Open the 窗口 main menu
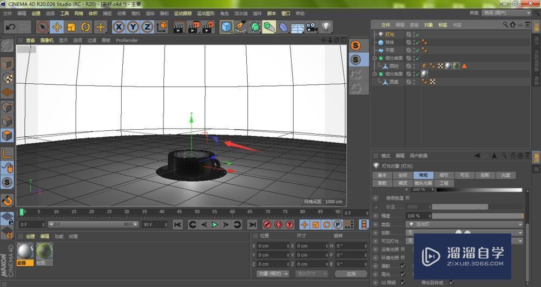The image size is (541, 287). 286,14
